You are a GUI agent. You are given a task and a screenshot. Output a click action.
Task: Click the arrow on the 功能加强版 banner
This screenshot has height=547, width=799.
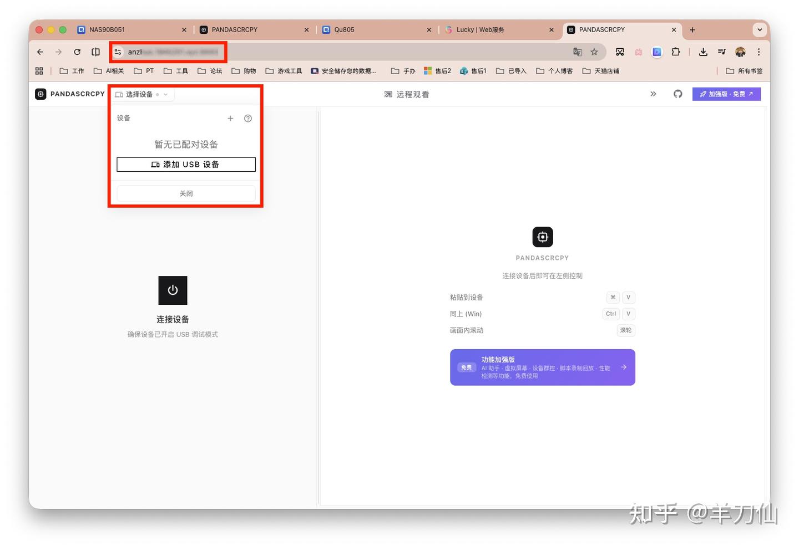point(624,367)
